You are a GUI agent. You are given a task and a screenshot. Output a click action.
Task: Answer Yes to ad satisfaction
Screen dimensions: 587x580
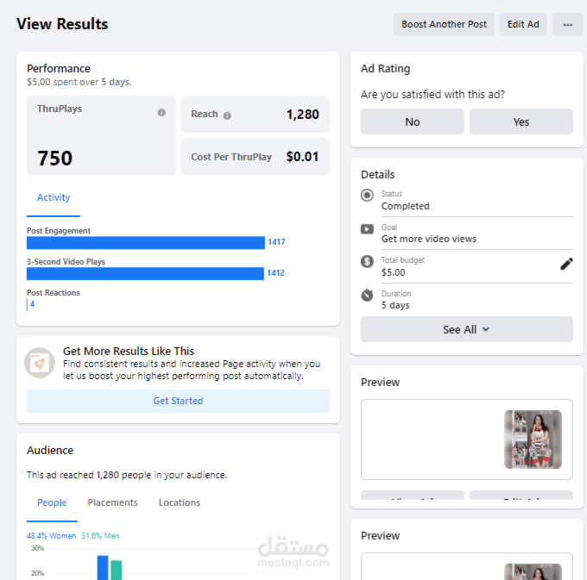(521, 122)
